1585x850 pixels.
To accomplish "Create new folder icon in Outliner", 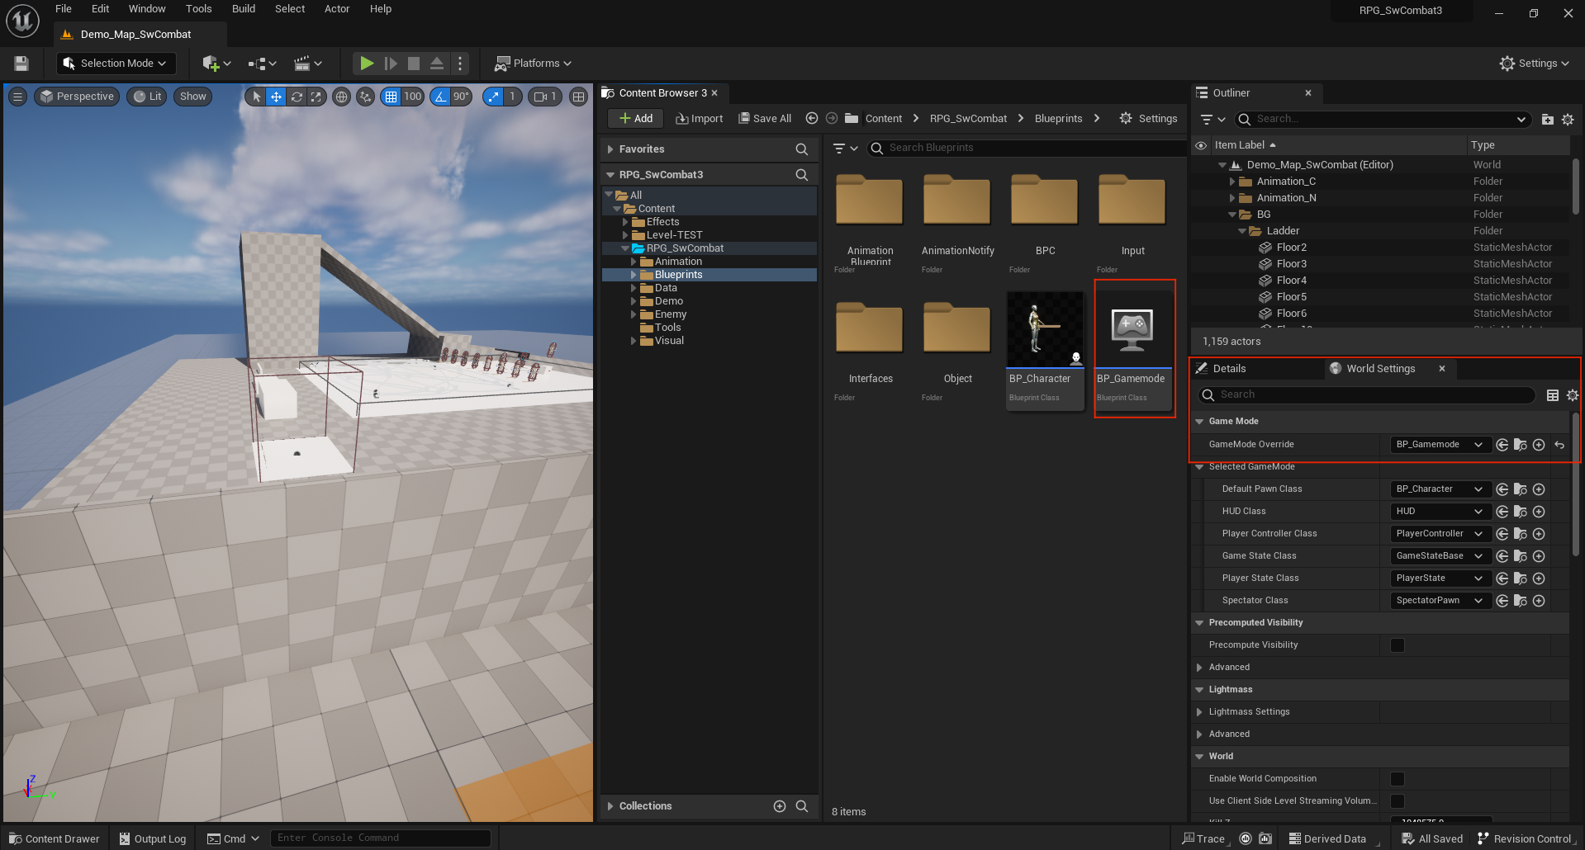I will coord(1548,120).
